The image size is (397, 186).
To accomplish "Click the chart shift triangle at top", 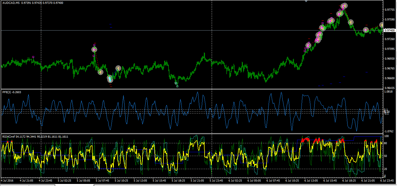I will 306,1.
